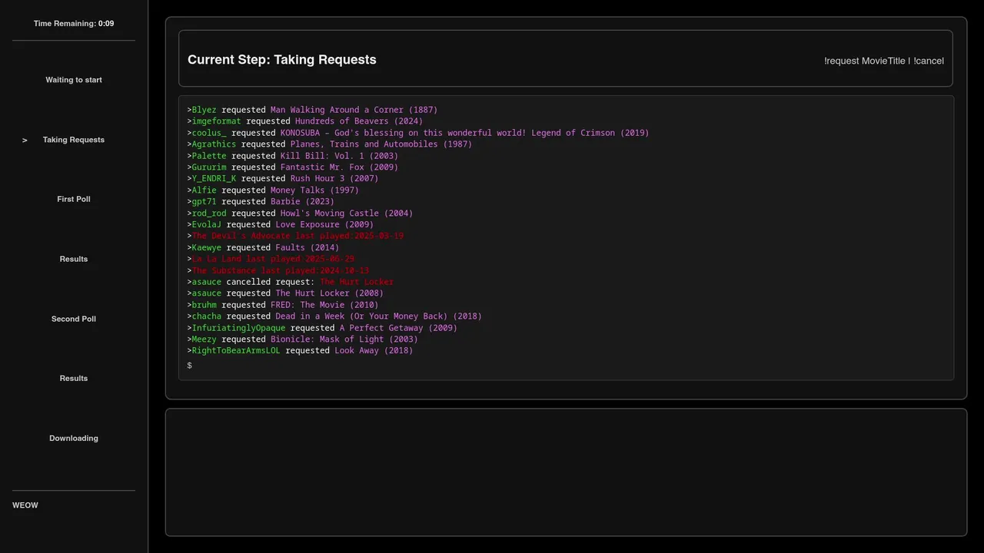Select Dead in a Week (2018) title

tap(379, 316)
